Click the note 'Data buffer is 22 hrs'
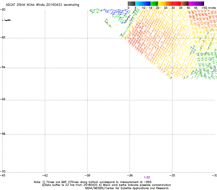Viewport: 217px width, 190px height. 59,185
